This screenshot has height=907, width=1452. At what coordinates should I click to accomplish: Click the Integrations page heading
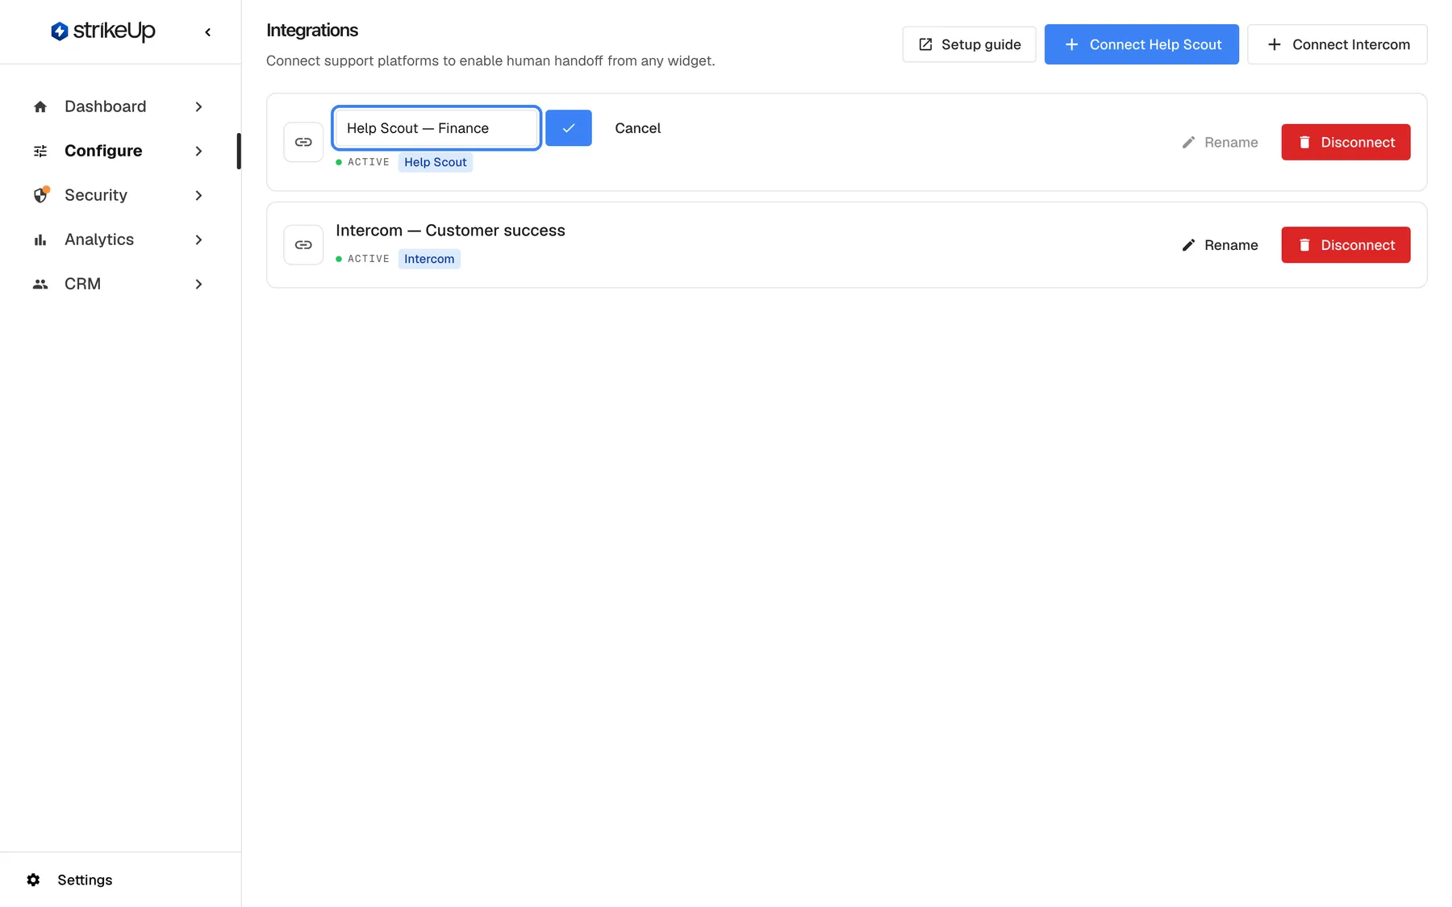[312, 31]
